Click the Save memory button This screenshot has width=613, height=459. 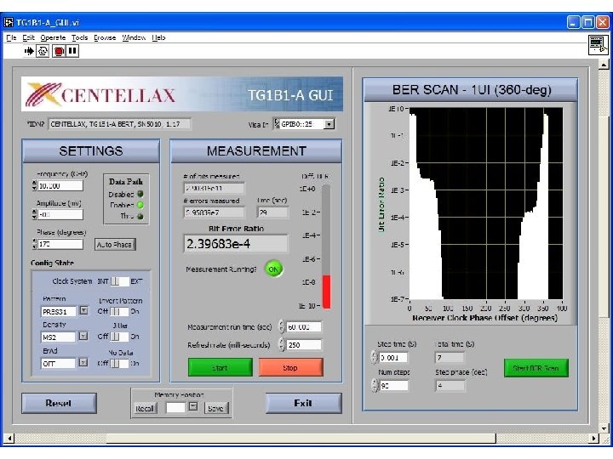[215, 408]
